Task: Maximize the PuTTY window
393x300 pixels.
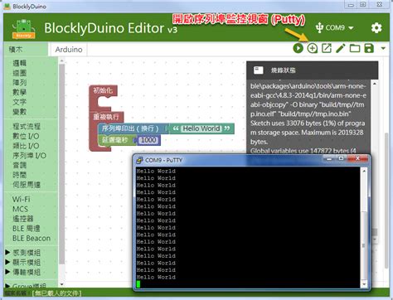Action: pyautogui.click(x=342, y=158)
